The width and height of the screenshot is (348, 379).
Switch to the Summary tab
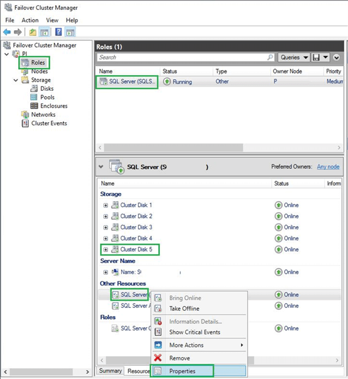click(x=111, y=371)
